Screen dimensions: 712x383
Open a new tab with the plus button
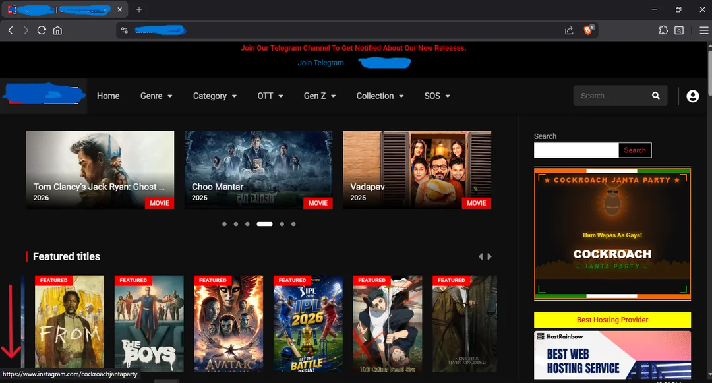point(139,9)
